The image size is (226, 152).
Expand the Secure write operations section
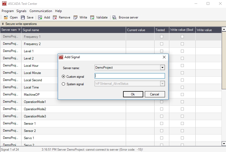[3, 24]
